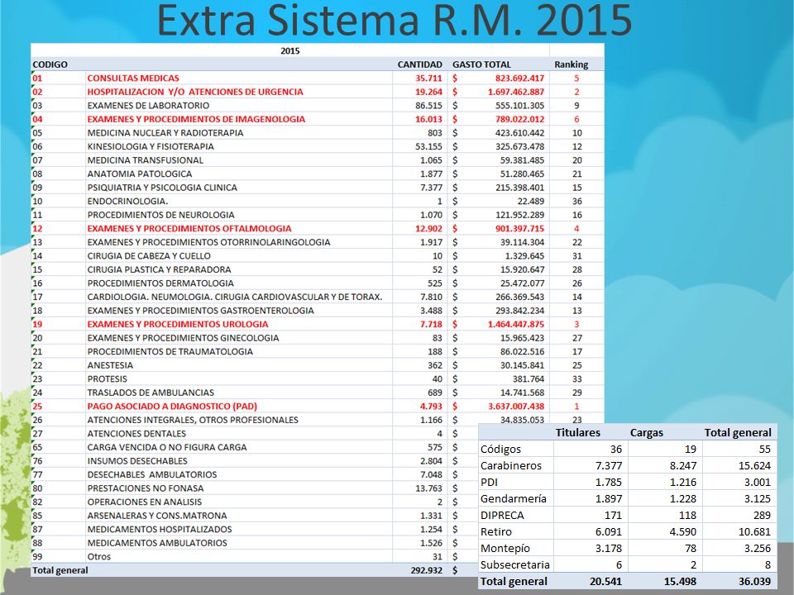Click "OPERACIONES EN ANALISIS" row label

(144, 502)
